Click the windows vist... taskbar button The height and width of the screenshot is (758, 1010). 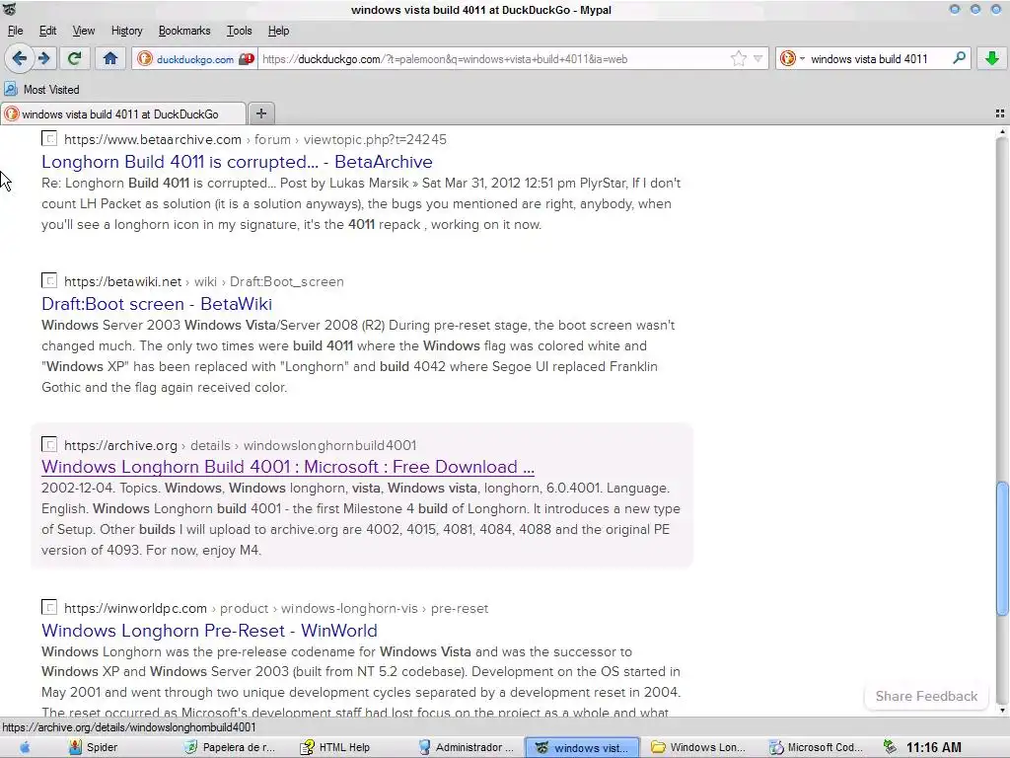[582, 748]
